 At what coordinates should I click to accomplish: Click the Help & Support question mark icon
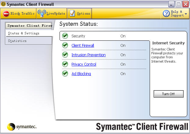click(166, 13)
